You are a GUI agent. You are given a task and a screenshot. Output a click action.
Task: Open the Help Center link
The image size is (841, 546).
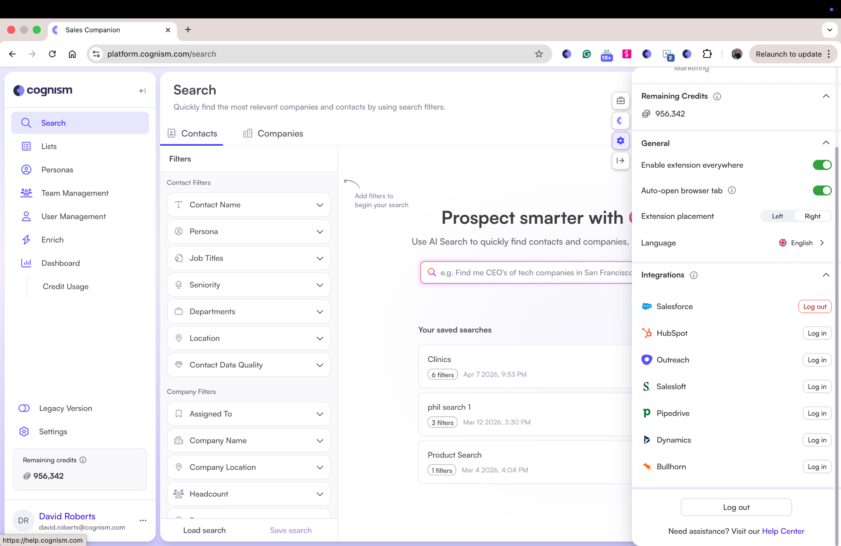(783, 531)
